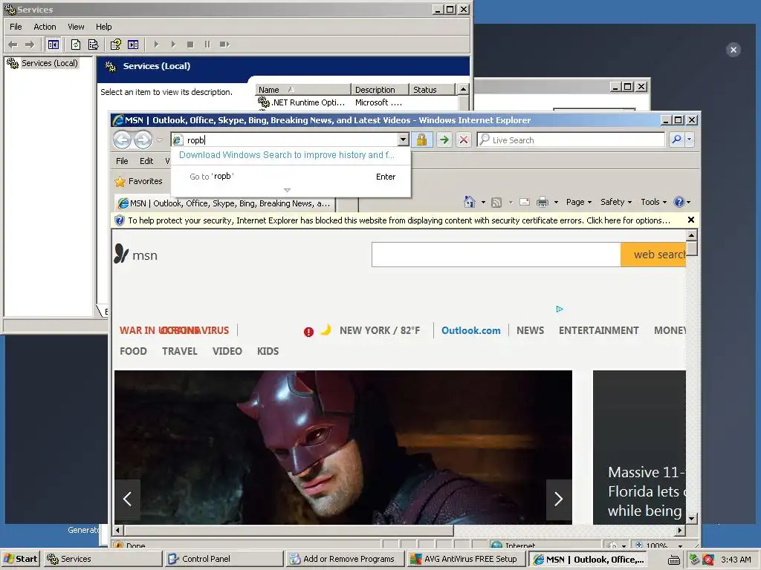
Task: Click Read Mail envelope icon
Action: [524, 202]
